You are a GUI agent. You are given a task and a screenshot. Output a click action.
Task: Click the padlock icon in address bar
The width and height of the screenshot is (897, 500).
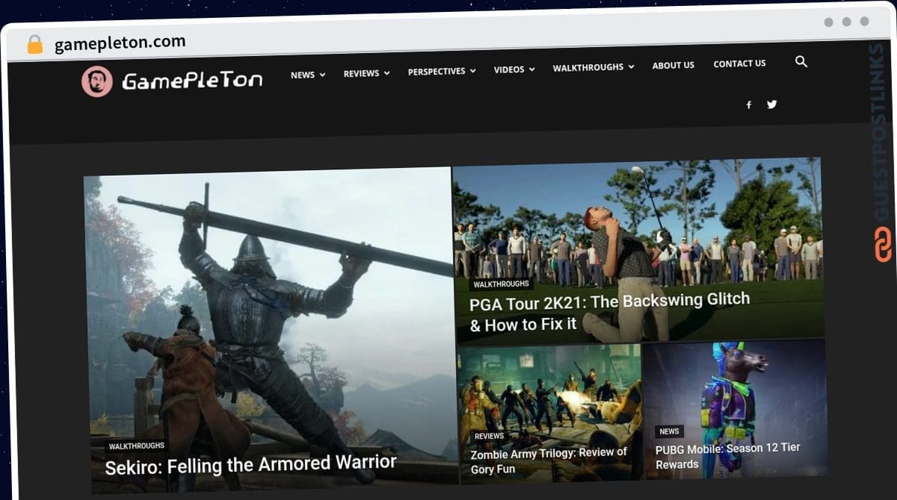click(34, 45)
